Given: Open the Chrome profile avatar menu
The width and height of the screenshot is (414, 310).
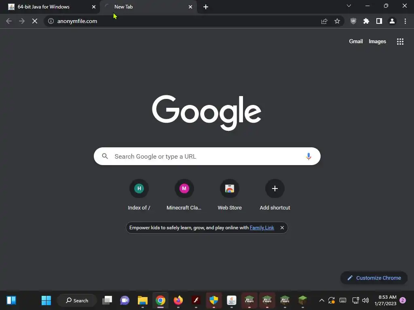Looking at the screenshot, I should [392, 21].
